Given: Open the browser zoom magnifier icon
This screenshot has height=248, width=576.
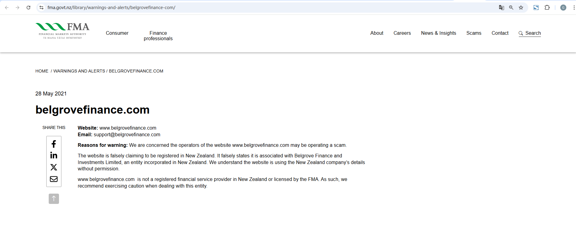Looking at the screenshot, I should point(511,8).
